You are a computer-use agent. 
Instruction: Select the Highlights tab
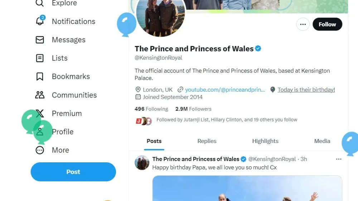pyautogui.click(x=265, y=141)
